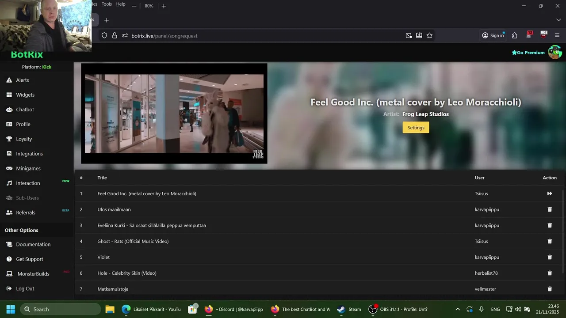566x318 pixels.
Task: Open the list all tabs dropdown
Action: (x=558, y=20)
